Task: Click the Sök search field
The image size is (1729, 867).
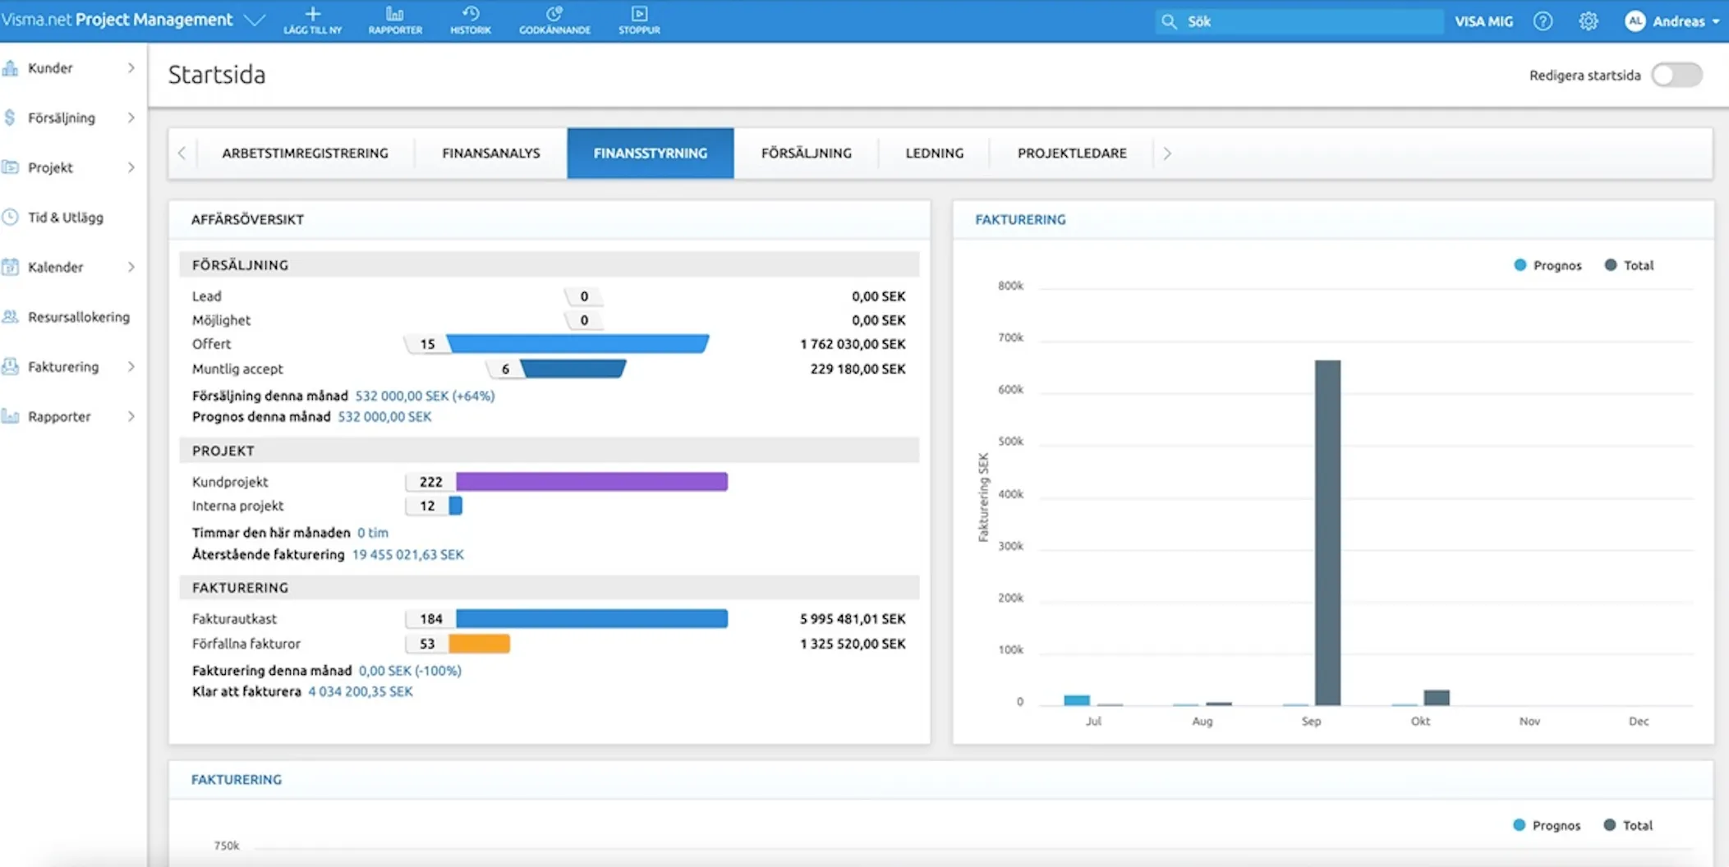Action: click(1299, 21)
